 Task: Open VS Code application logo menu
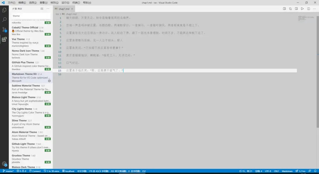point(3,3)
